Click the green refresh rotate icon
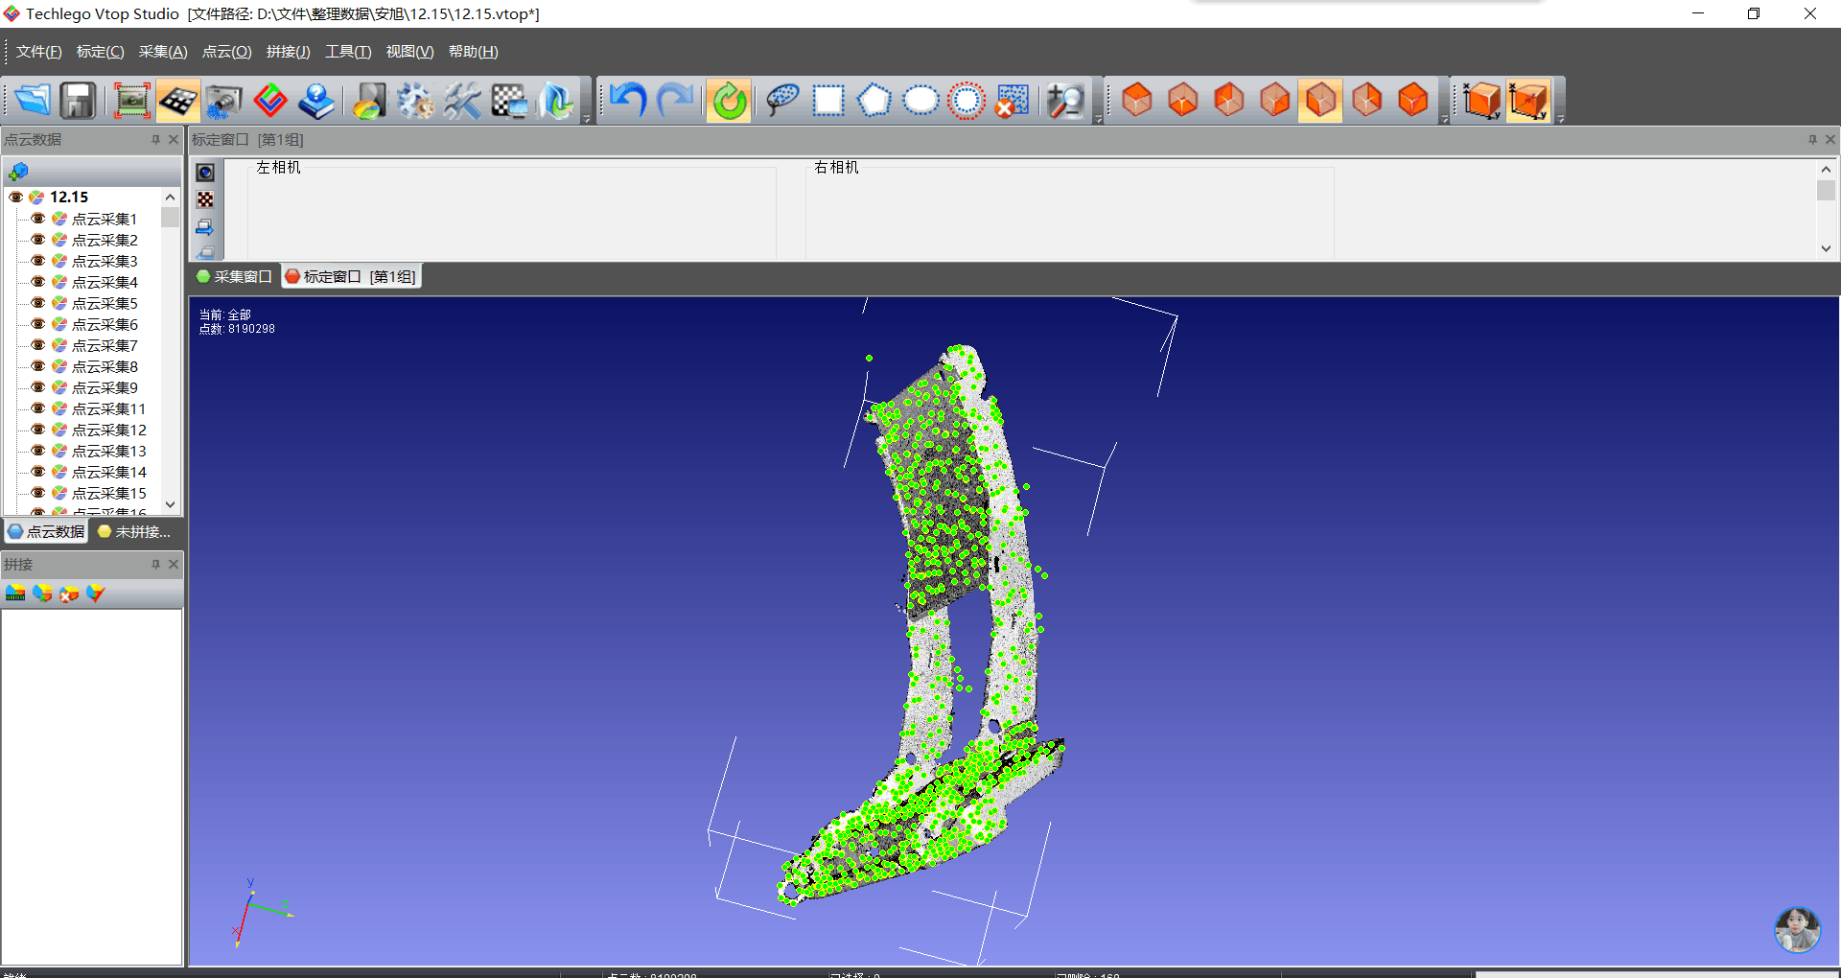1841x978 pixels. [729, 101]
